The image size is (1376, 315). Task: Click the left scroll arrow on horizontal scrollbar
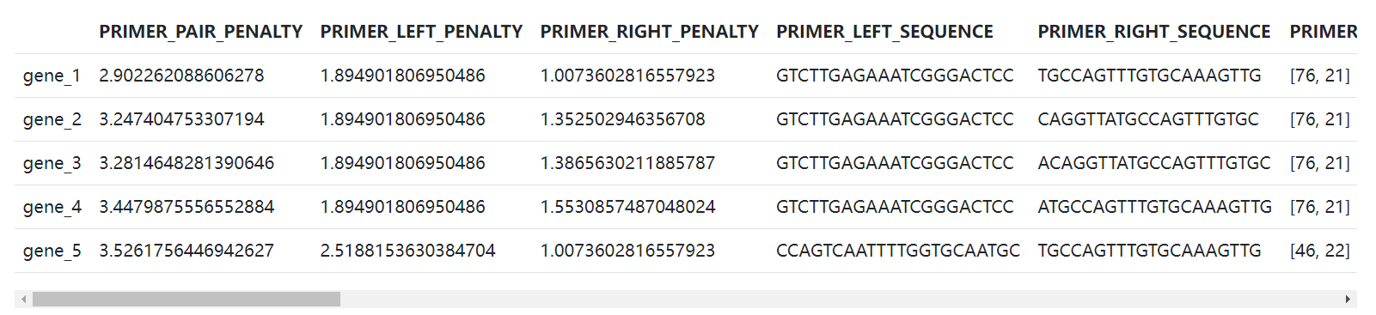coord(23,300)
